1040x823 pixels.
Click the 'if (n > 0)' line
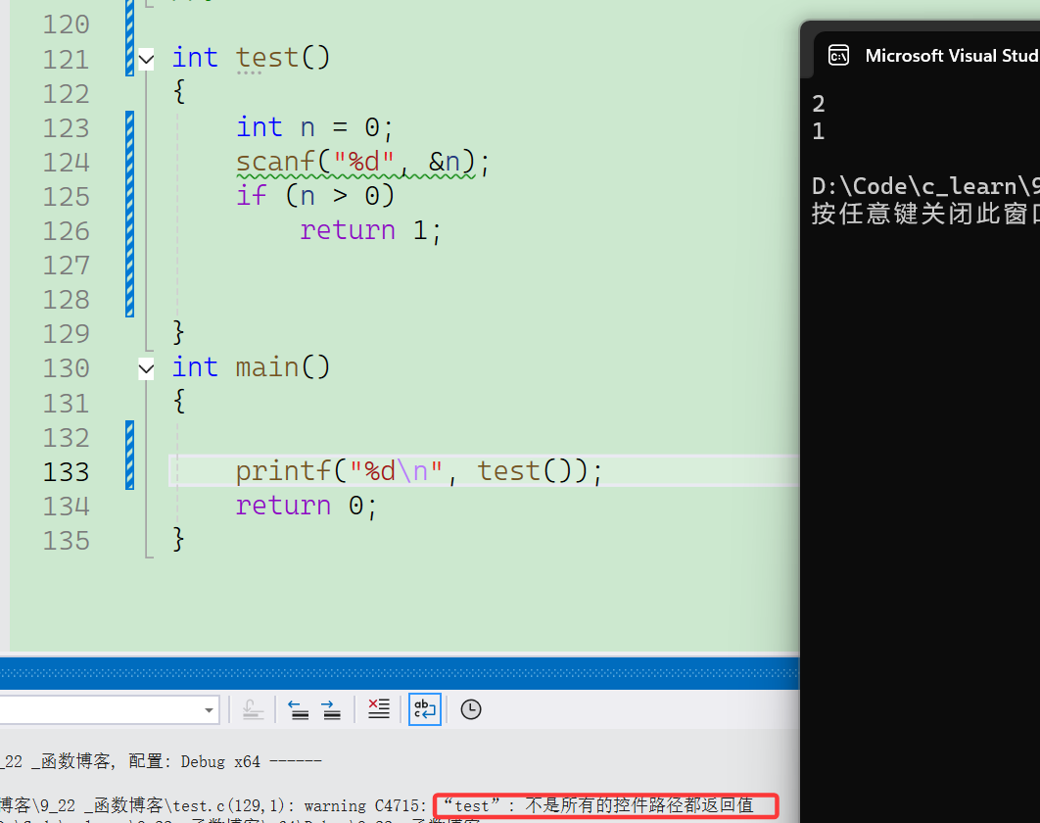tap(315, 196)
